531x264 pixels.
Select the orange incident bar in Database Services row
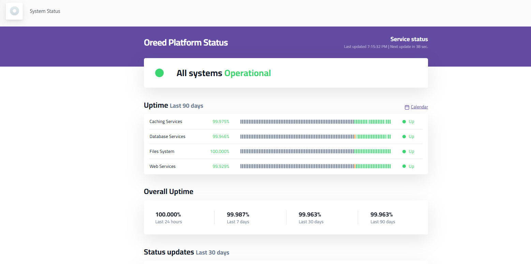355,137
